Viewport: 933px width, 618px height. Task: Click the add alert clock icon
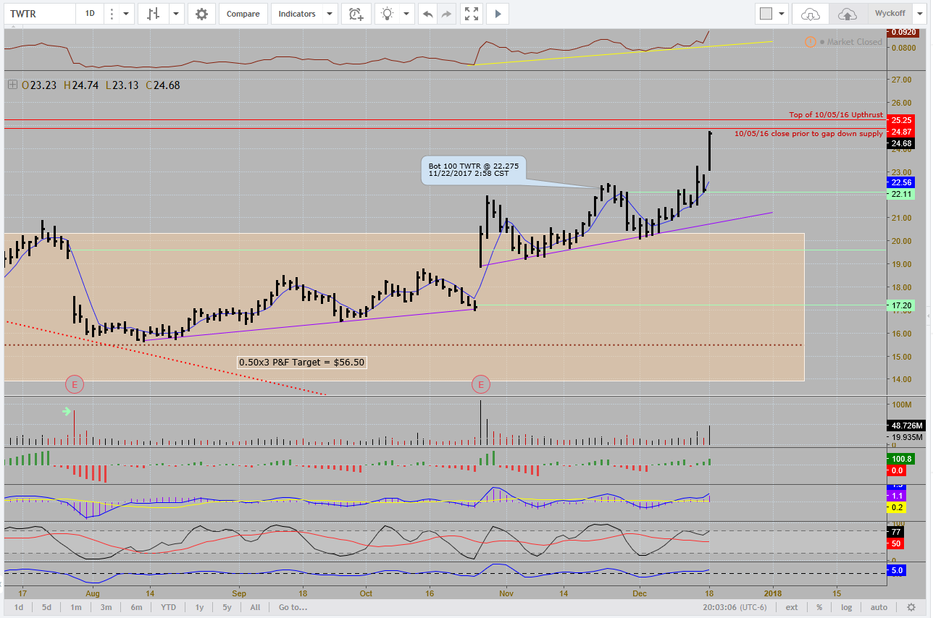[x=355, y=14]
